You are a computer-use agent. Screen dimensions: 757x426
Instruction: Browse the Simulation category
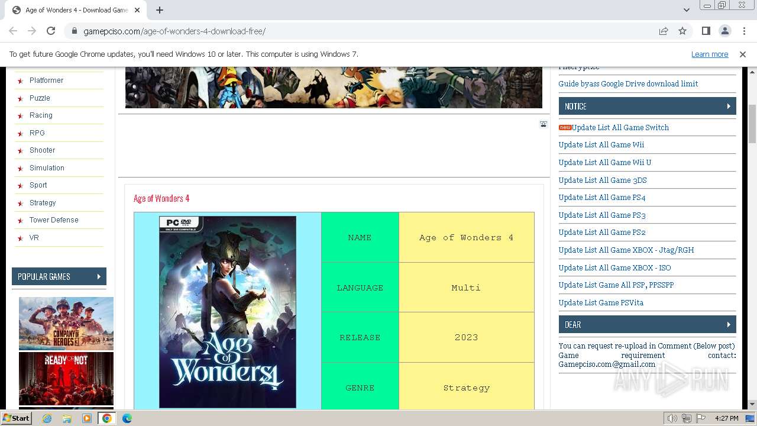tap(47, 168)
